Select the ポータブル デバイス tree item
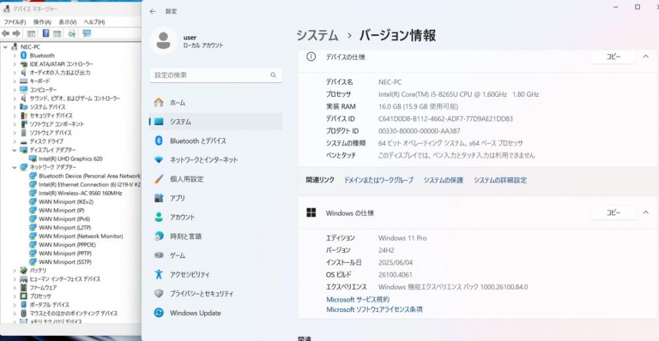Viewport: 659px width, 341px height. pyautogui.click(x=49, y=305)
